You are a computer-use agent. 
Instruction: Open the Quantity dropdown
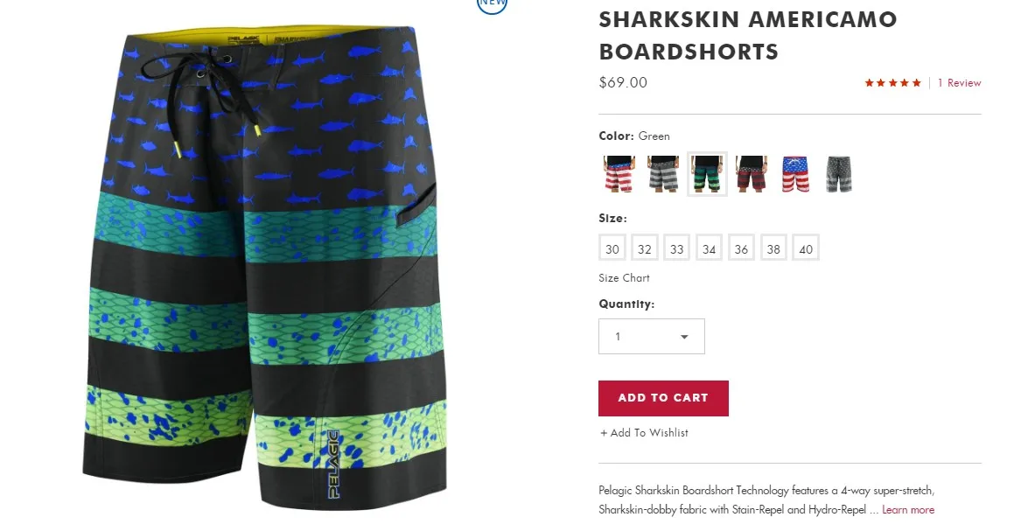[x=652, y=337]
